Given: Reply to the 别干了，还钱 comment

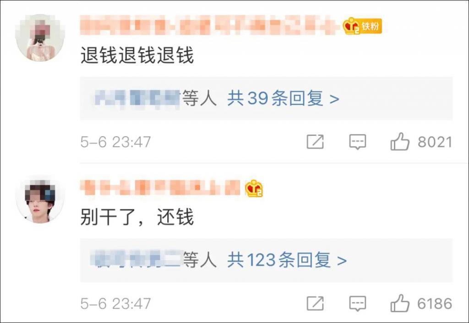Looking at the screenshot, I should coord(357,303).
